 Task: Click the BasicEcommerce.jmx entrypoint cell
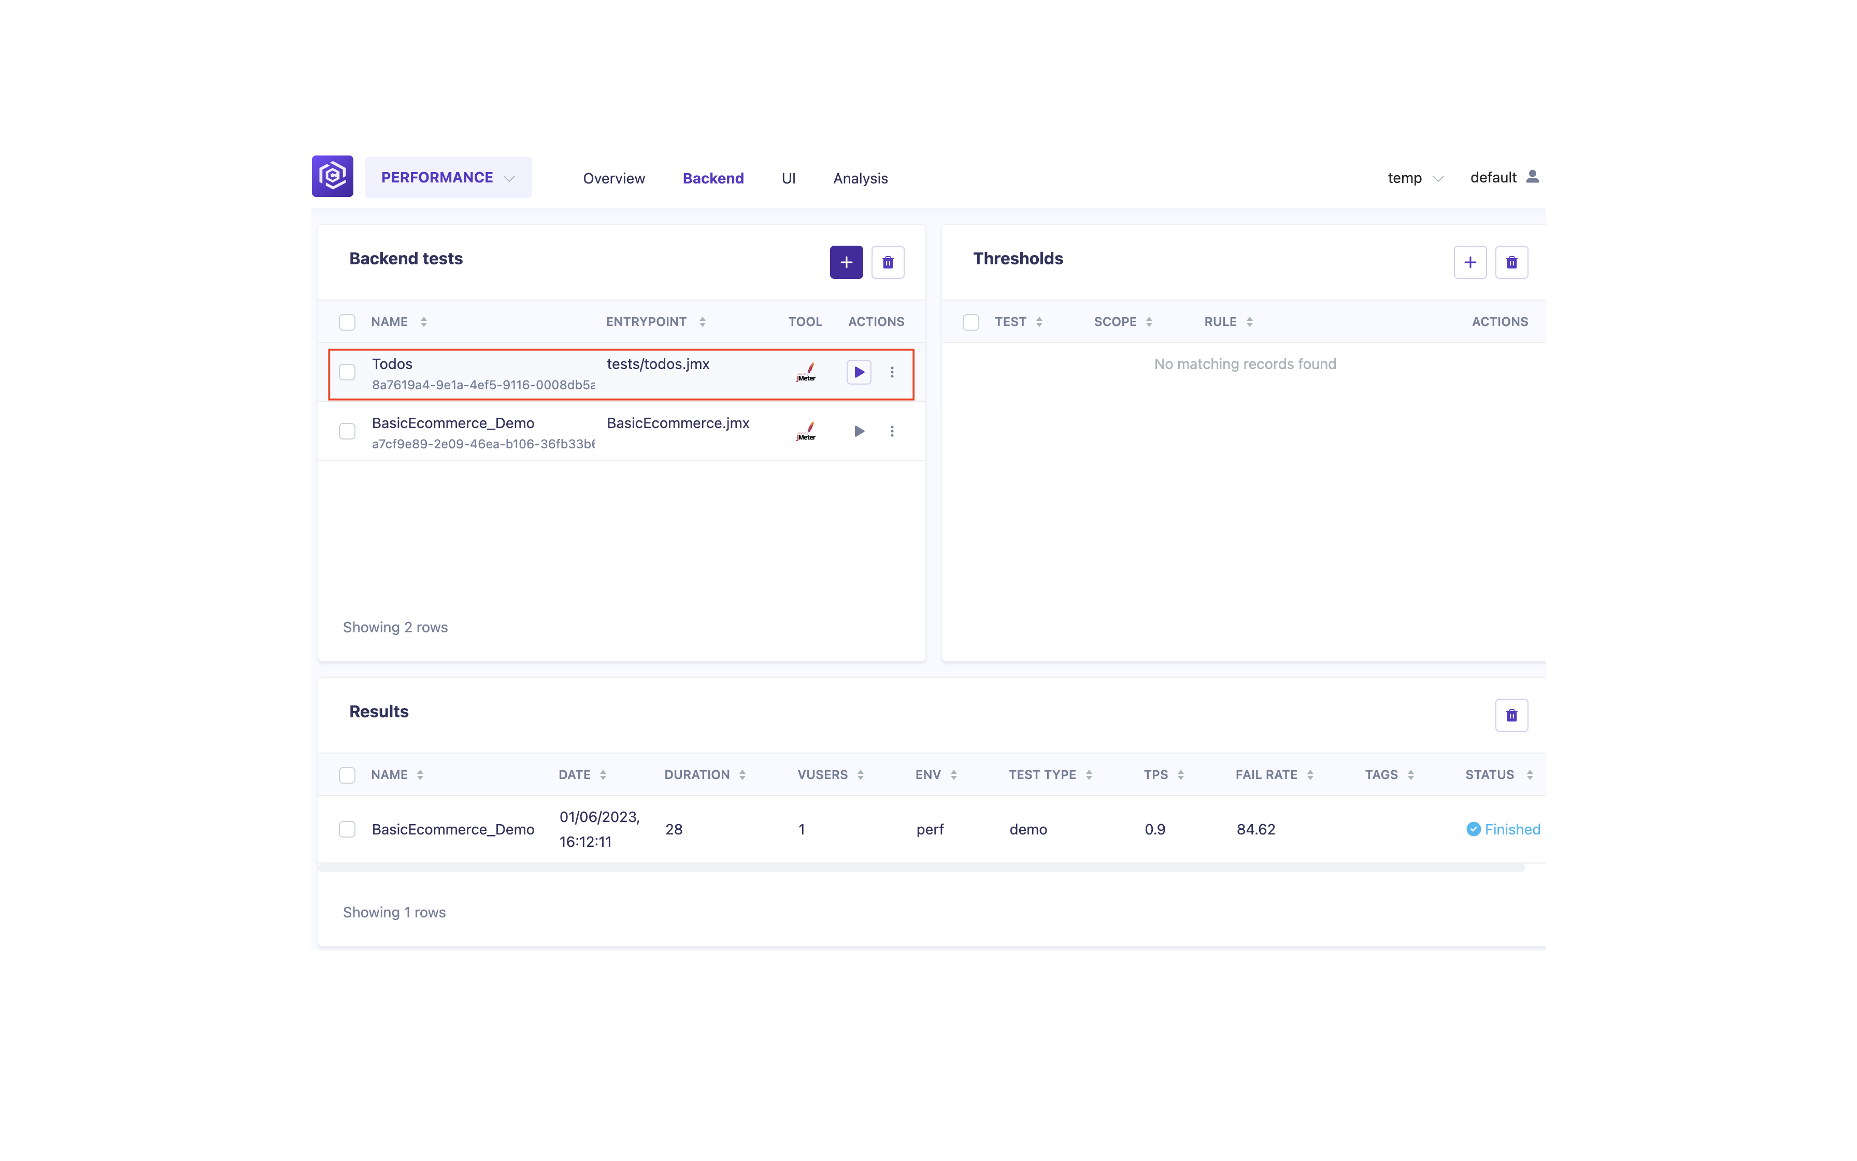[678, 423]
